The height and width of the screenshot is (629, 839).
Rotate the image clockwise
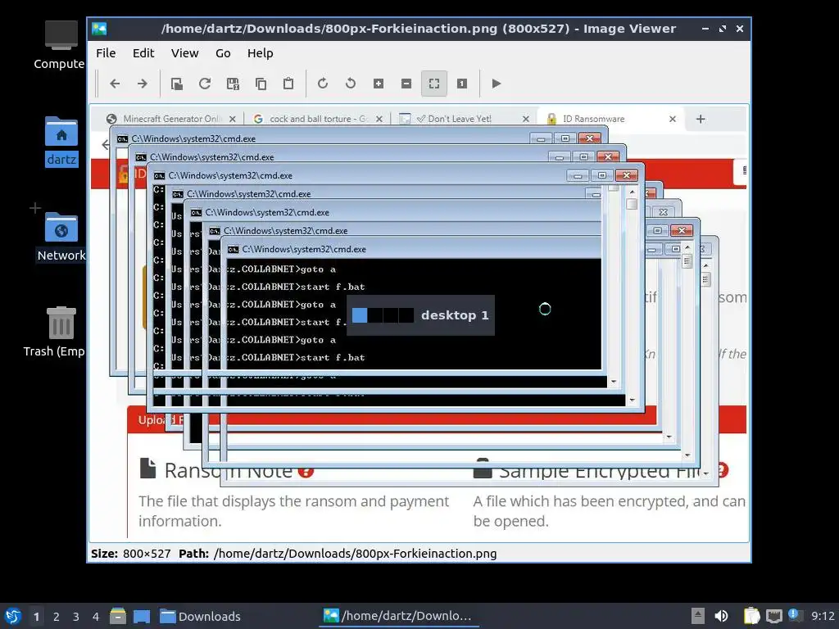click(x=323, y=84)
